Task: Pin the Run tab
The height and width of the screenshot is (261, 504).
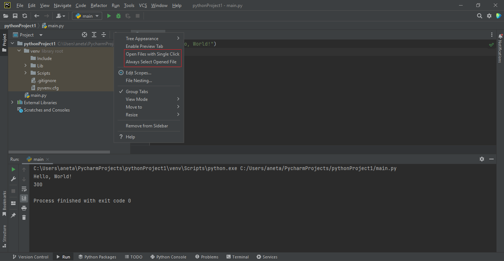Action: click(13, 215)
